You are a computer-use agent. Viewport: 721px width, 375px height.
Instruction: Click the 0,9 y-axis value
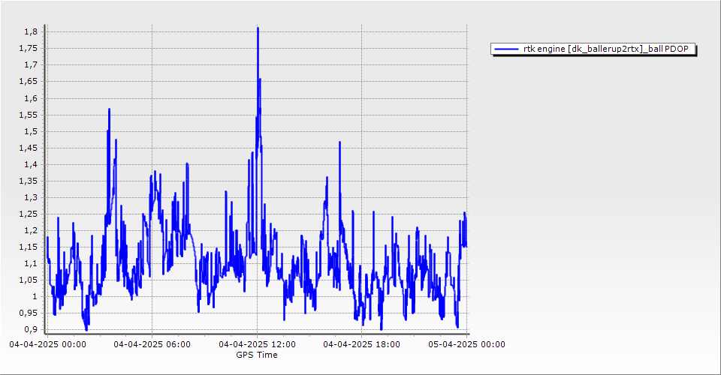coord(31,329)
